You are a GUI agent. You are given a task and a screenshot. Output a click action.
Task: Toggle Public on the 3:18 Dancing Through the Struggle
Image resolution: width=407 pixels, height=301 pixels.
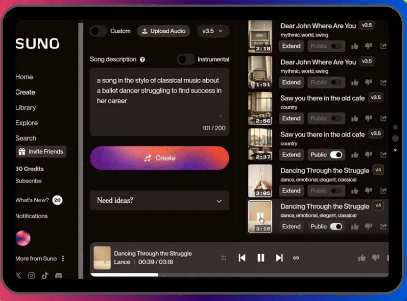click(335, 227)
